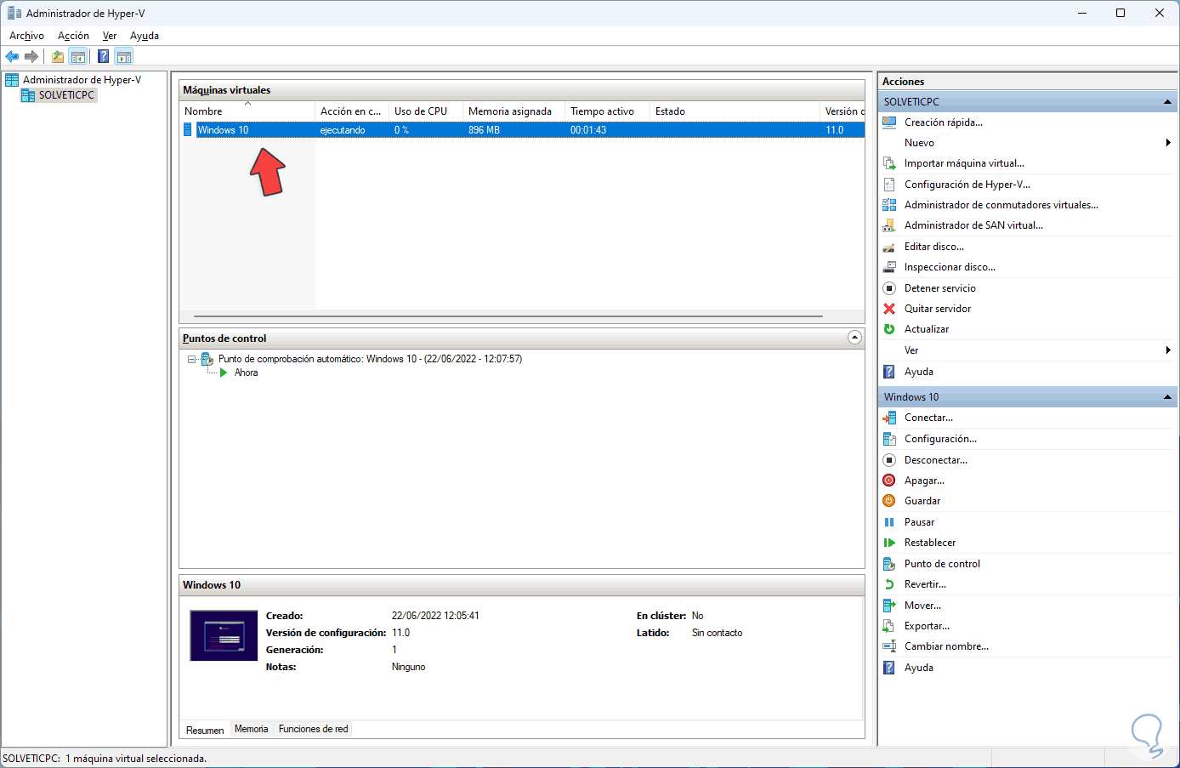Click the Detener servicio stop icon
Viewport: 1180px width, 768px height.
click(889, 288)
